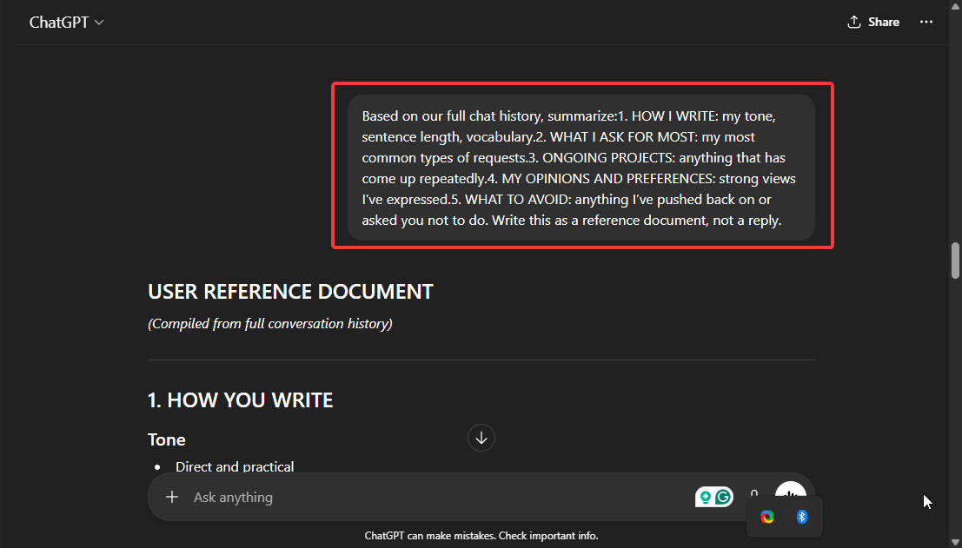
Task: Click the scrollbar up arrow
Action: (x=955, y=7)
